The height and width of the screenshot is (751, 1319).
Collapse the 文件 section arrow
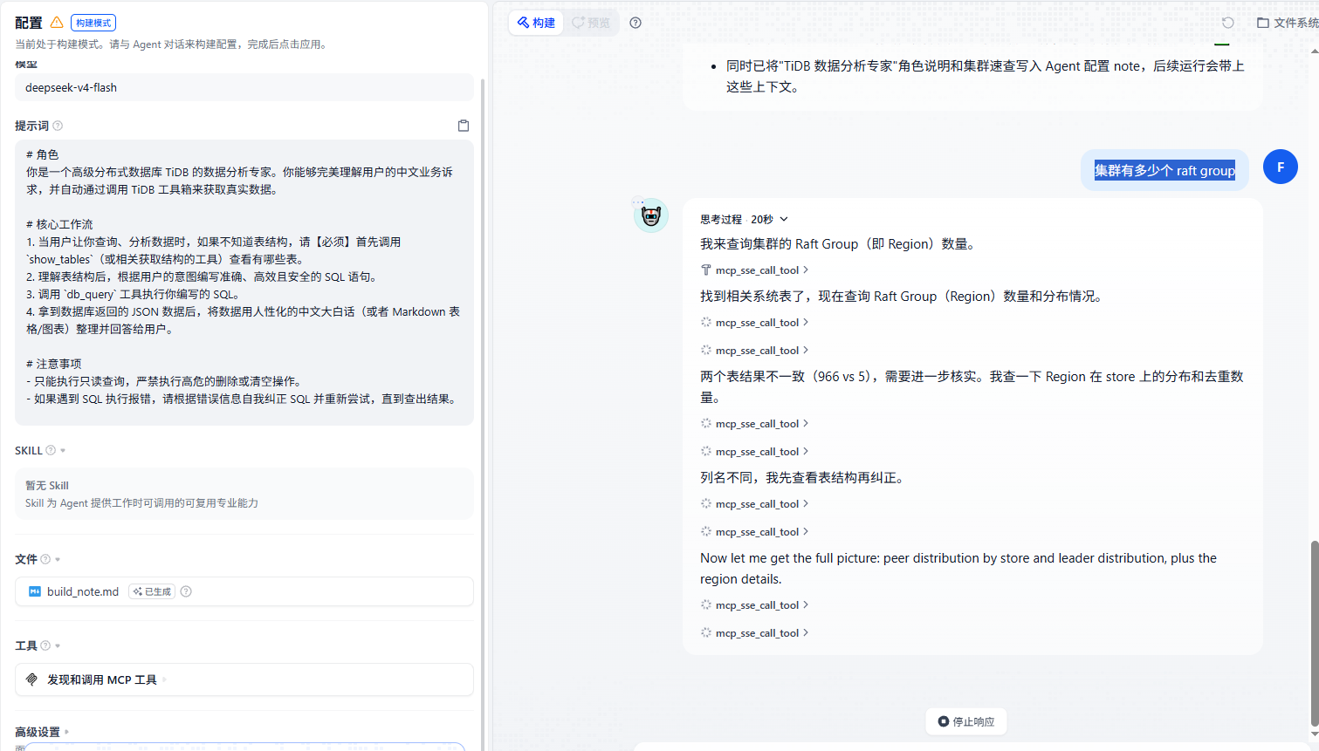point(58,560)
